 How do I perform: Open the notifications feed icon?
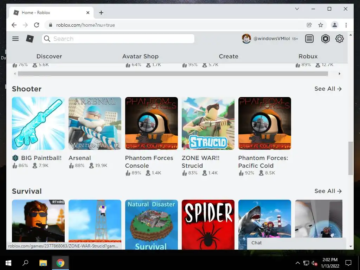[309, 39]
